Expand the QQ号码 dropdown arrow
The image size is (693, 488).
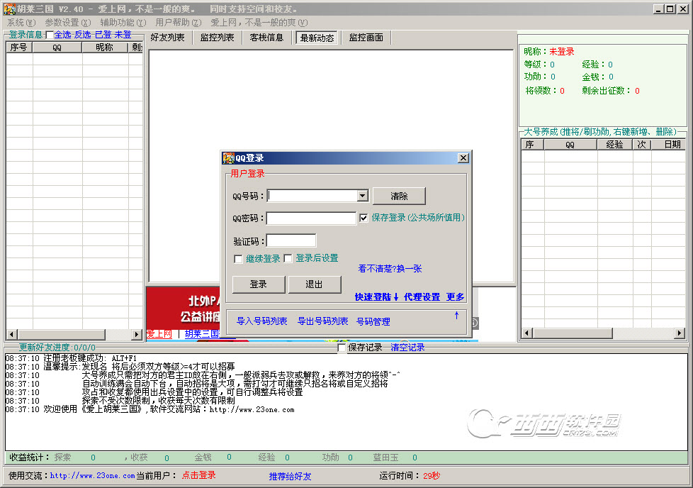coord(362,196)
